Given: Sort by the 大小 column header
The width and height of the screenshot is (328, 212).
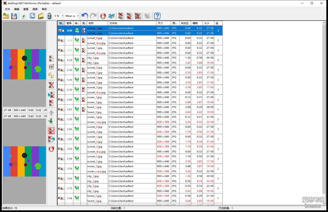Looking at the screenshot, I should (x=209, y=23).
